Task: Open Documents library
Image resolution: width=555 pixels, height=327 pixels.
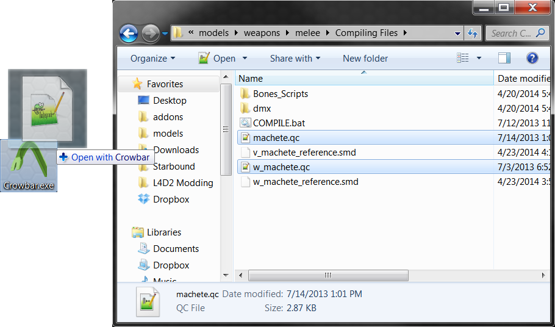Action: pos(176,249)
